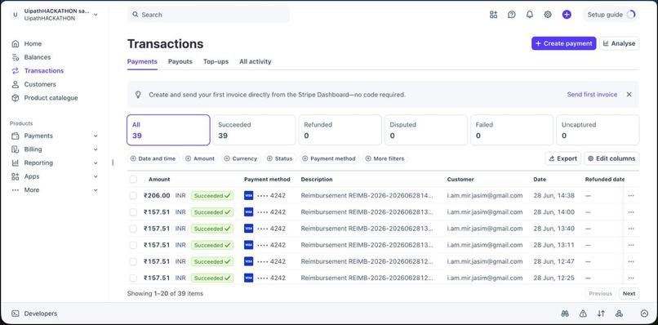The width and height of the screenshot is (658, 325).
Task: Tick checkbox for the ₹206.00 payment
Action: [133, 196]
